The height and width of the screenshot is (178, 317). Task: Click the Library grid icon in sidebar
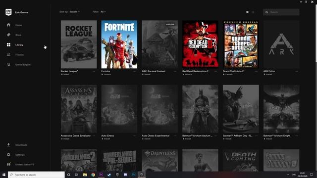click(x=8, y=44)
